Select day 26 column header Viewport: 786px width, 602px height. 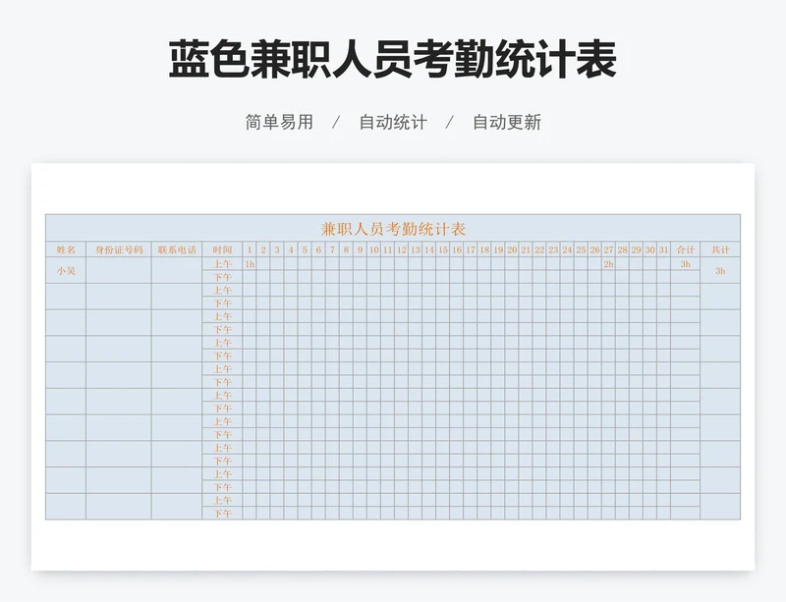click(594, 249)
